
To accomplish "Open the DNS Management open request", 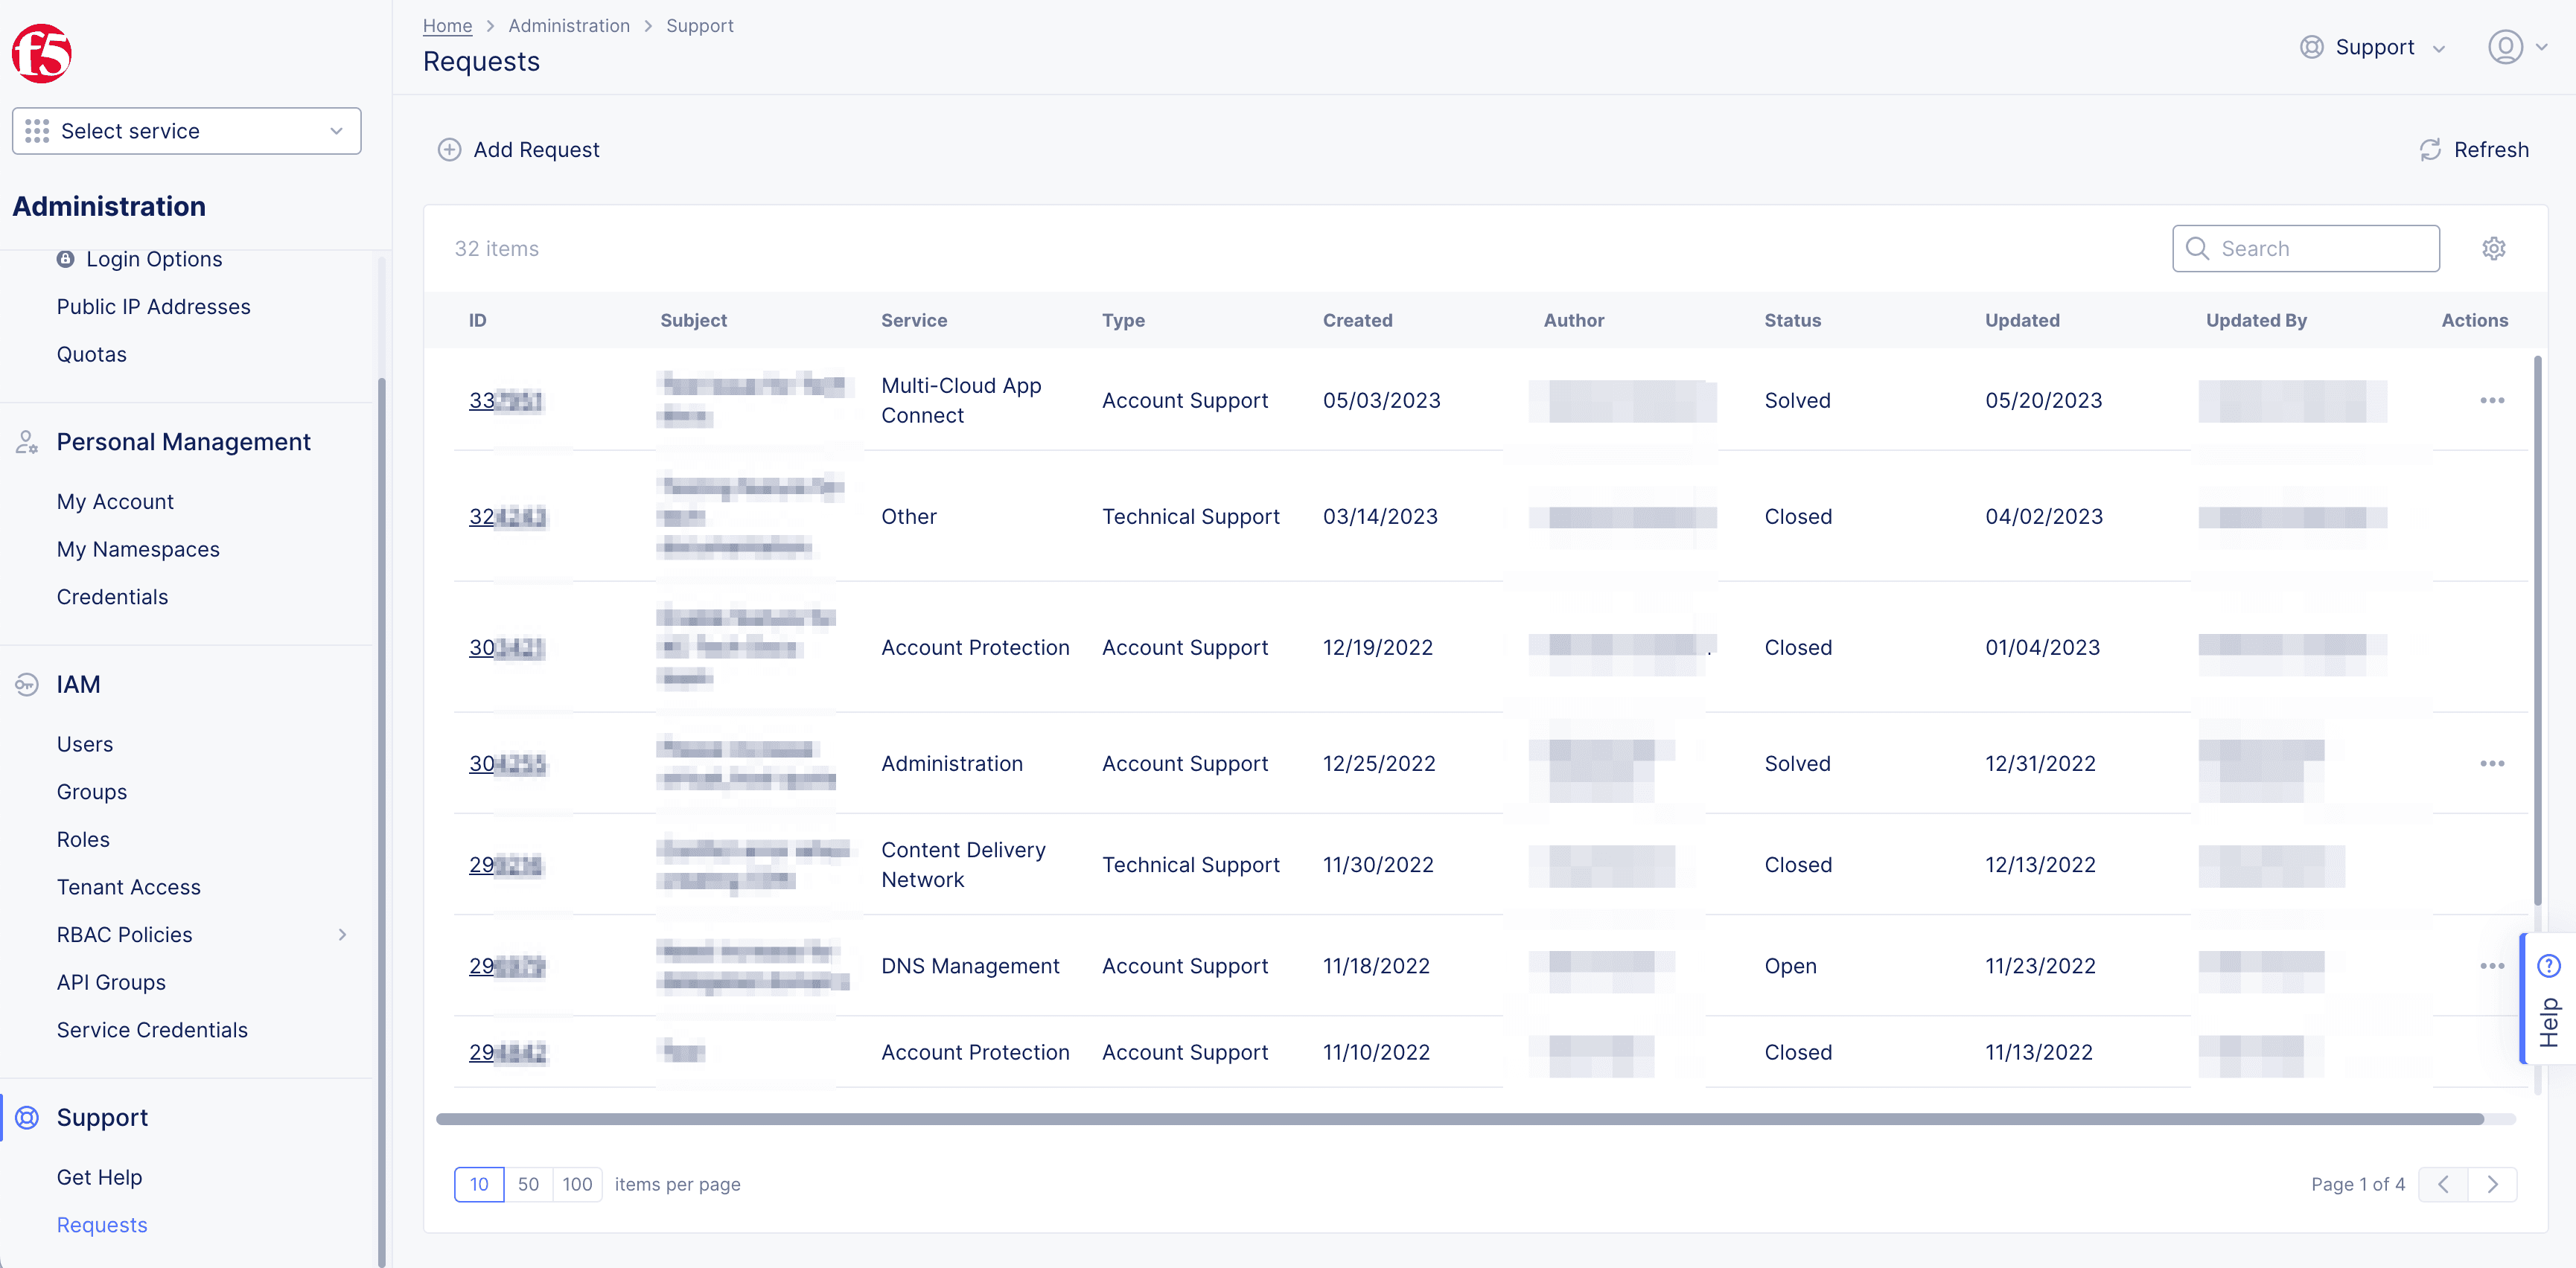I will (504, 964).
